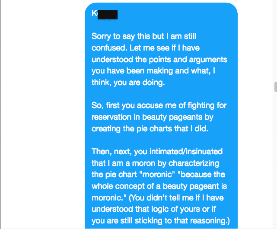Click the word "confused." in the message
Viewport: 277px width, 229px height.
[x=109, y=48]
